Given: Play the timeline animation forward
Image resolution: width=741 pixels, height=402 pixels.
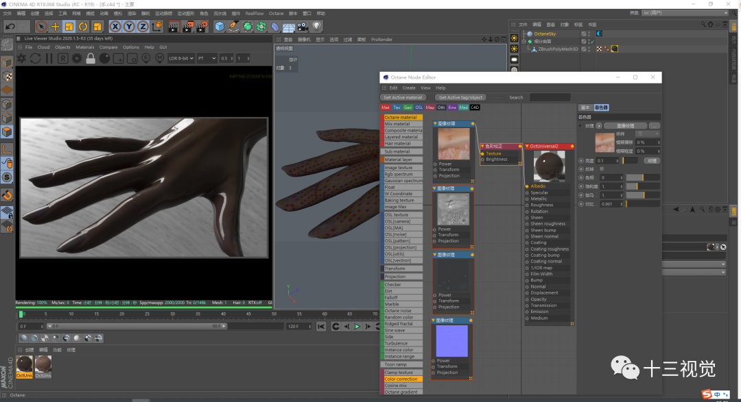Looking at the screenshot, I should coord(357,327).
